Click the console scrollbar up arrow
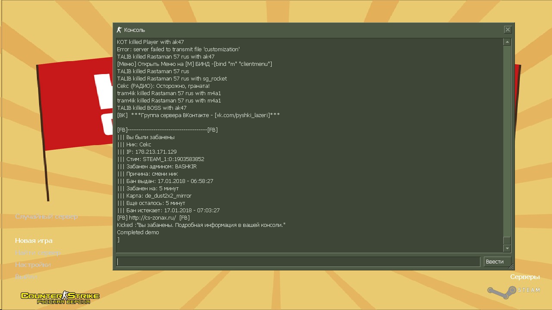This screenshot has width=552, height=310. pos(507,42)
